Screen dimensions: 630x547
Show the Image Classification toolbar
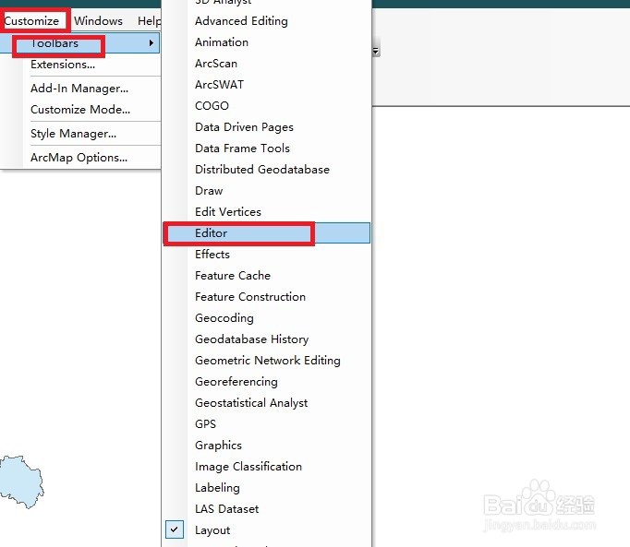tap(248, 467)
